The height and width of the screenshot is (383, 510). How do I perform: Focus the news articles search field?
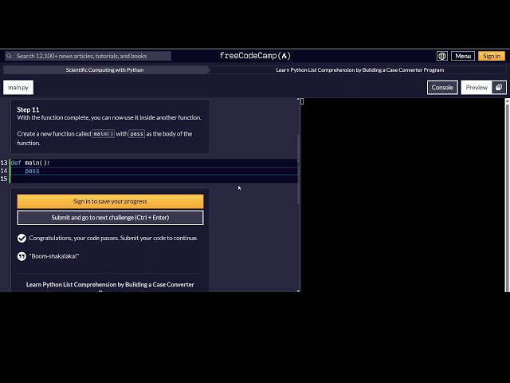pos(88,56)
